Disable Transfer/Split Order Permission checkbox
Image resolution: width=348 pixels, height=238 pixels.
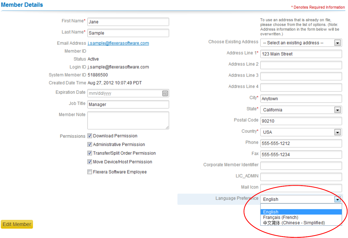coord(90,153)
